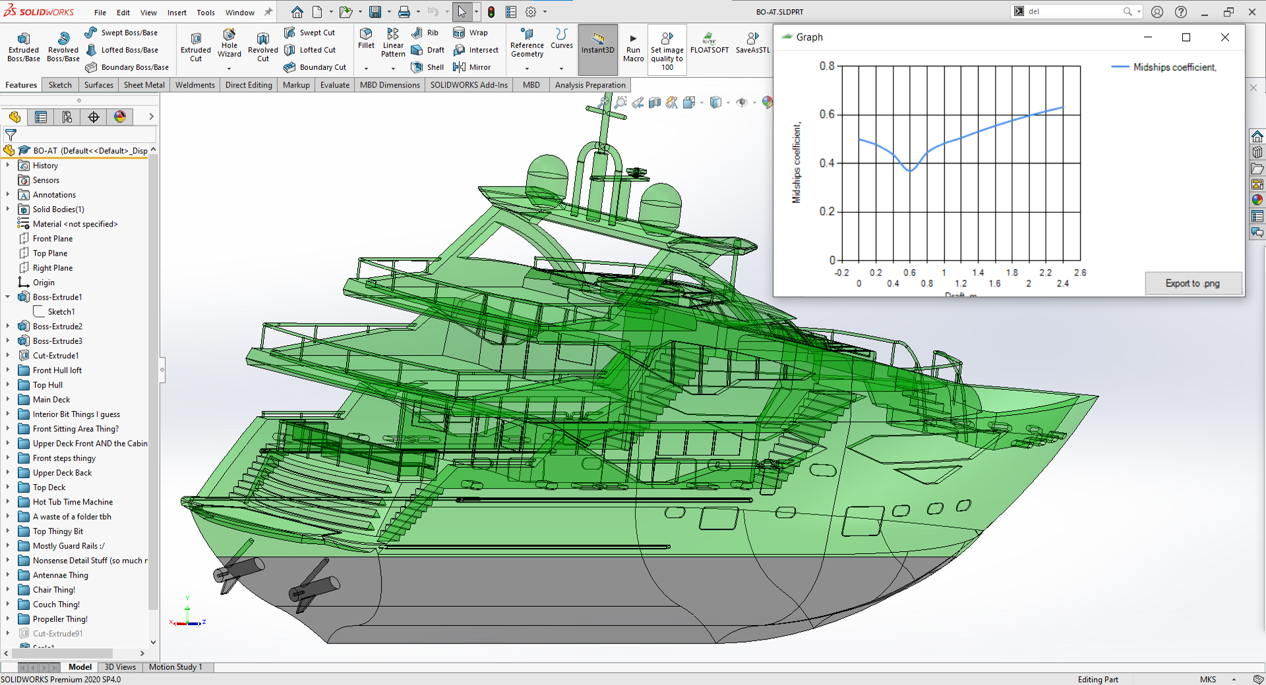Switch to Motion Study 1 tab
Image resolution: width=1266 pixels, height=685 pixels.
pos(175,667)
